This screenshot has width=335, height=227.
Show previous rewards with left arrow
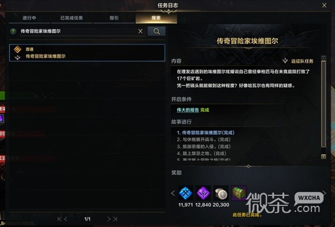click(x=173, y=194)
